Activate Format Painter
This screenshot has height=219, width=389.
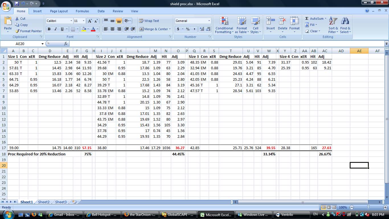point(28,31)
